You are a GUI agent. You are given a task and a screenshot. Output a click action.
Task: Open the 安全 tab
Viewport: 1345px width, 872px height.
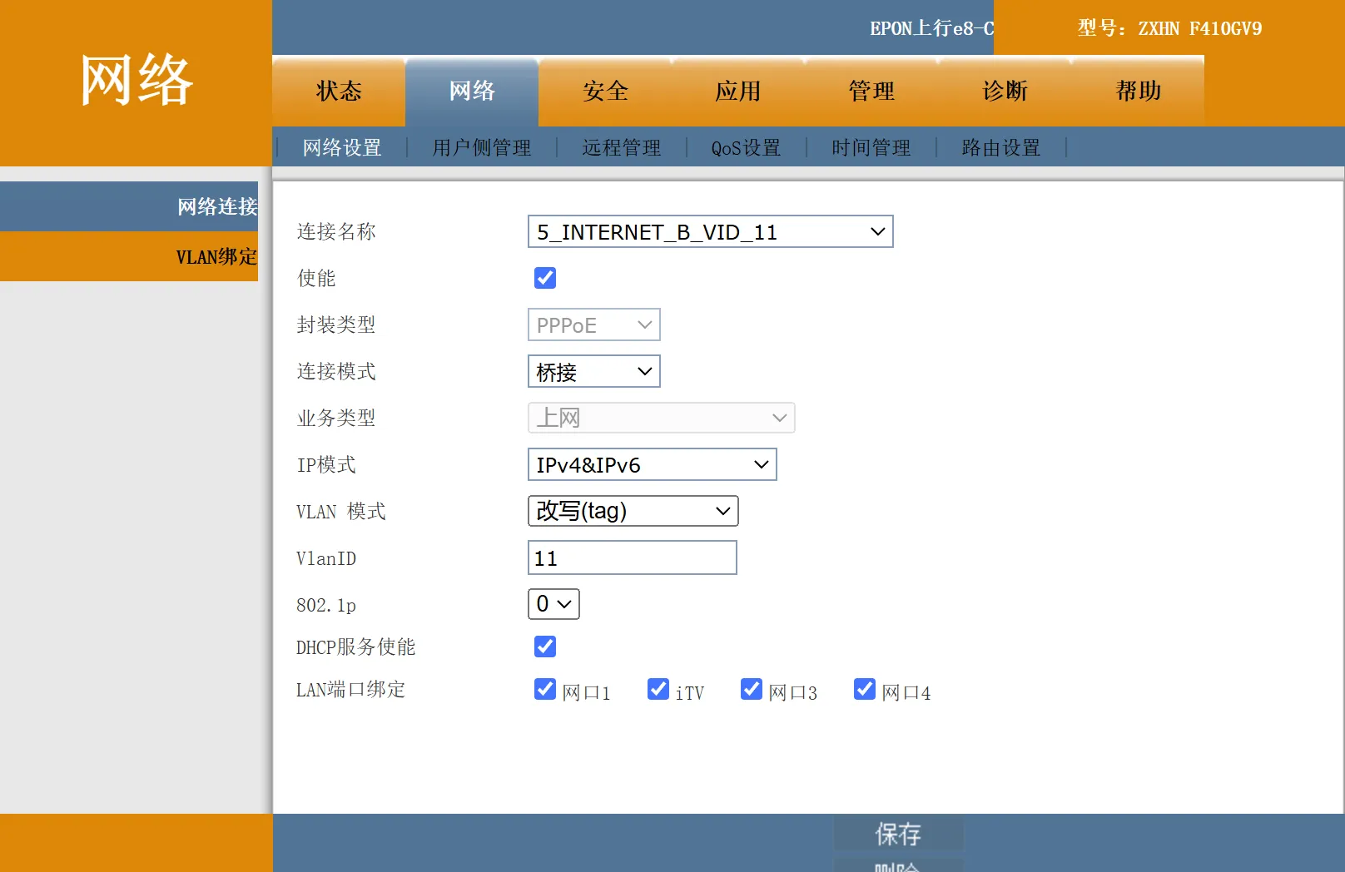click(x=605, y=92)
